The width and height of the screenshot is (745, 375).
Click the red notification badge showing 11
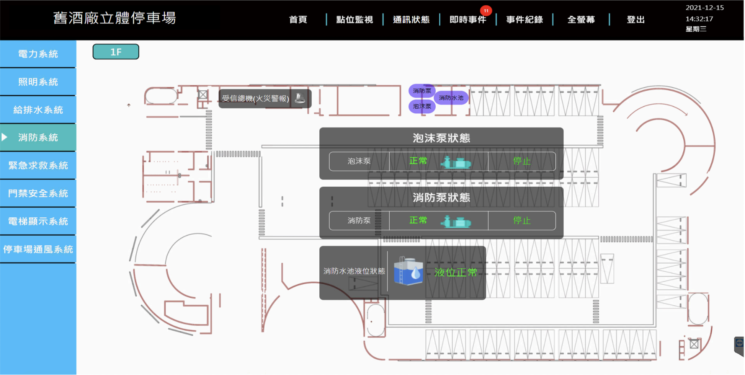point(486,10)
